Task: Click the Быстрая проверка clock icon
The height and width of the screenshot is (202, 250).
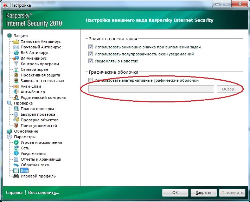Action: tap(16, 114)
